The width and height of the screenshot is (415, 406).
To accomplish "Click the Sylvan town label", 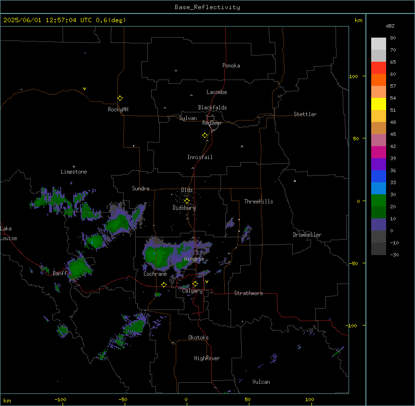I will (188, 118).
